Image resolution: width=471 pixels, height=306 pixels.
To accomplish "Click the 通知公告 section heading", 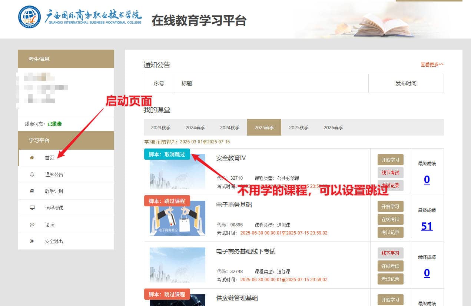I will point(157,65).
